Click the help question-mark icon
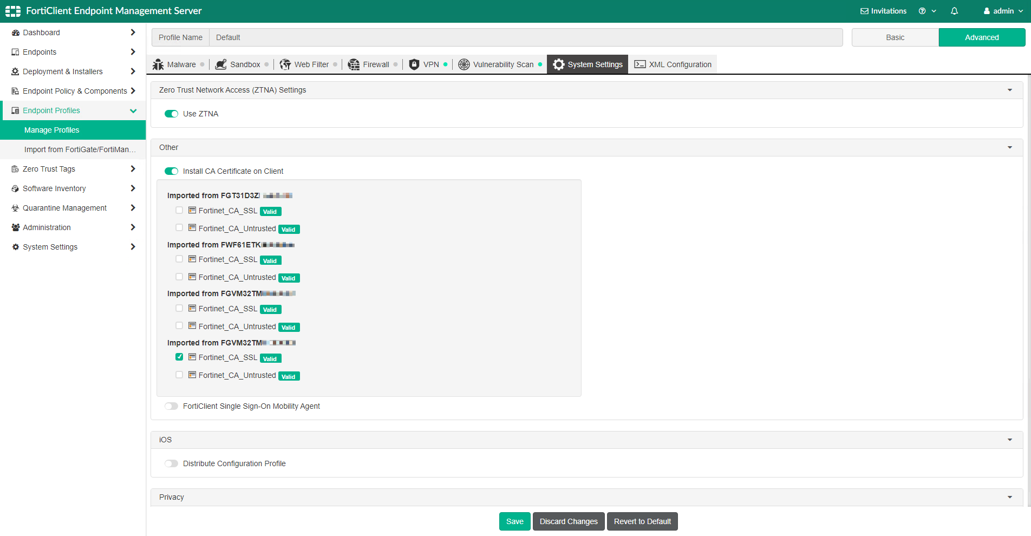Image resolution: width=1031 pixels, height=536 pixels. 924,10
